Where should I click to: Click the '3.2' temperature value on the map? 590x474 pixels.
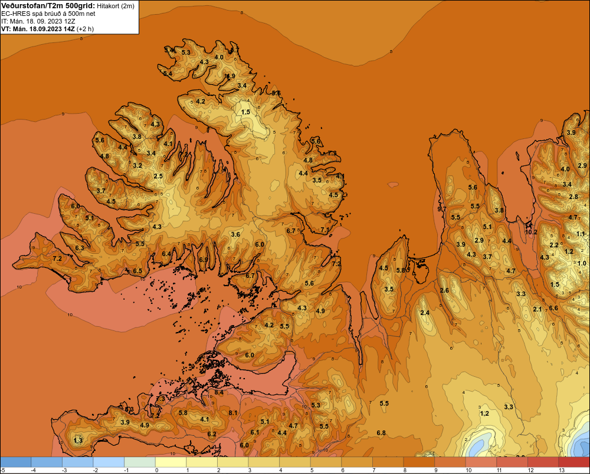tap(137, 165)
